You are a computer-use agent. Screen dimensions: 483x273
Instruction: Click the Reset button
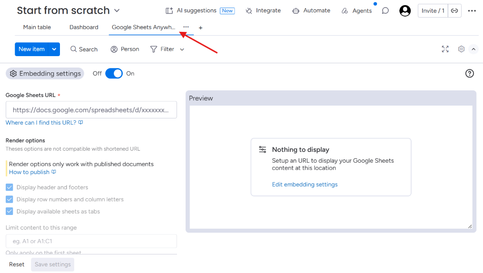click(x=17, y=264)
